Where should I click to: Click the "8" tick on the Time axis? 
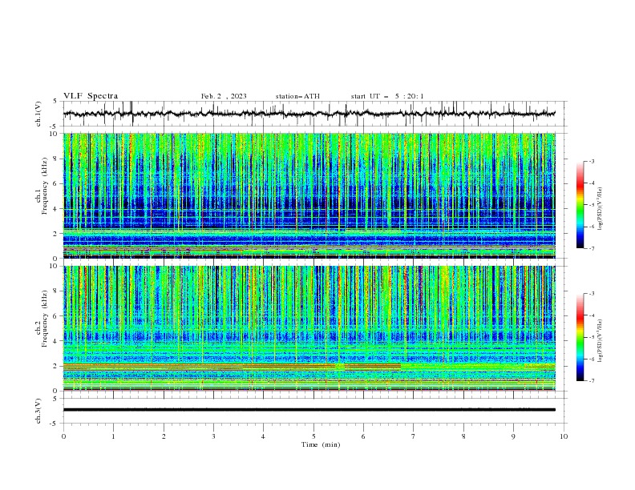(463, 436)
